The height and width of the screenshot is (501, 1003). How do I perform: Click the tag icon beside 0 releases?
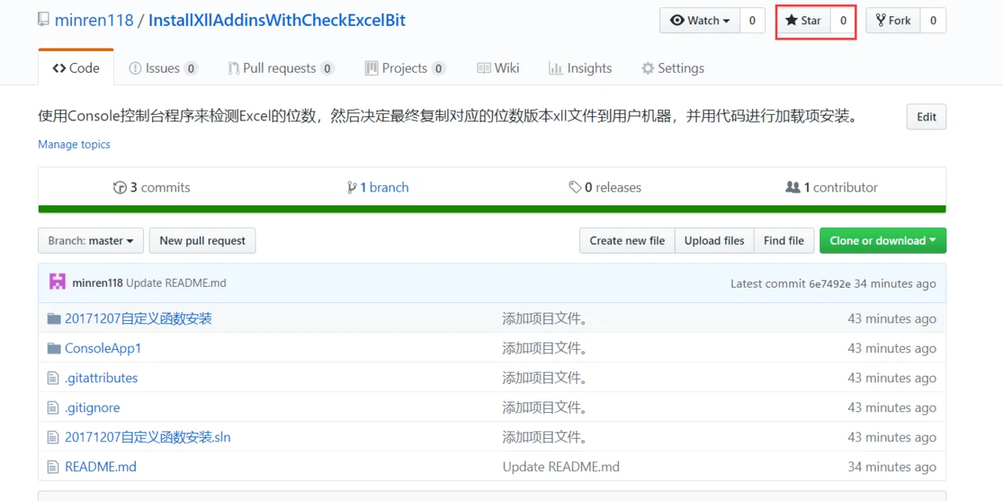[x=575, y=187]
